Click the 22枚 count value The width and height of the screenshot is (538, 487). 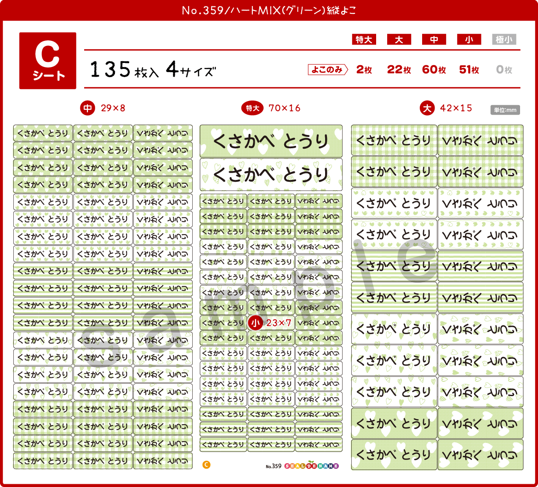(x=399, y=69)
